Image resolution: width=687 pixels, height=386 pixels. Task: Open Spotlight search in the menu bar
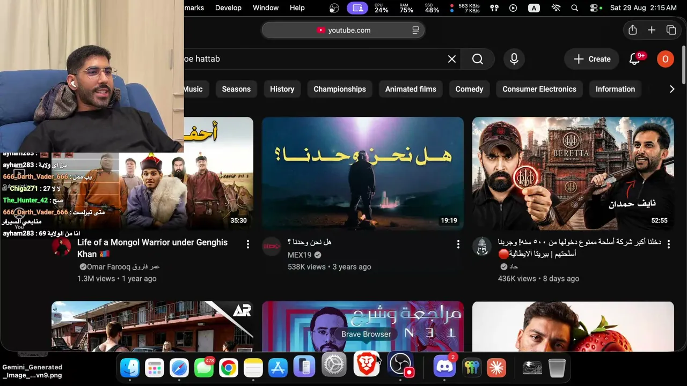tap(575, 8)
